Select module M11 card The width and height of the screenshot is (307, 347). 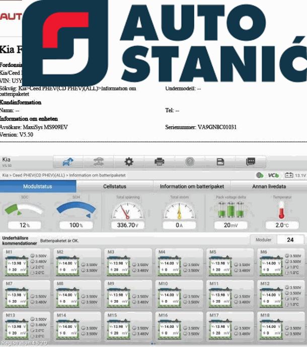point(230,295)
